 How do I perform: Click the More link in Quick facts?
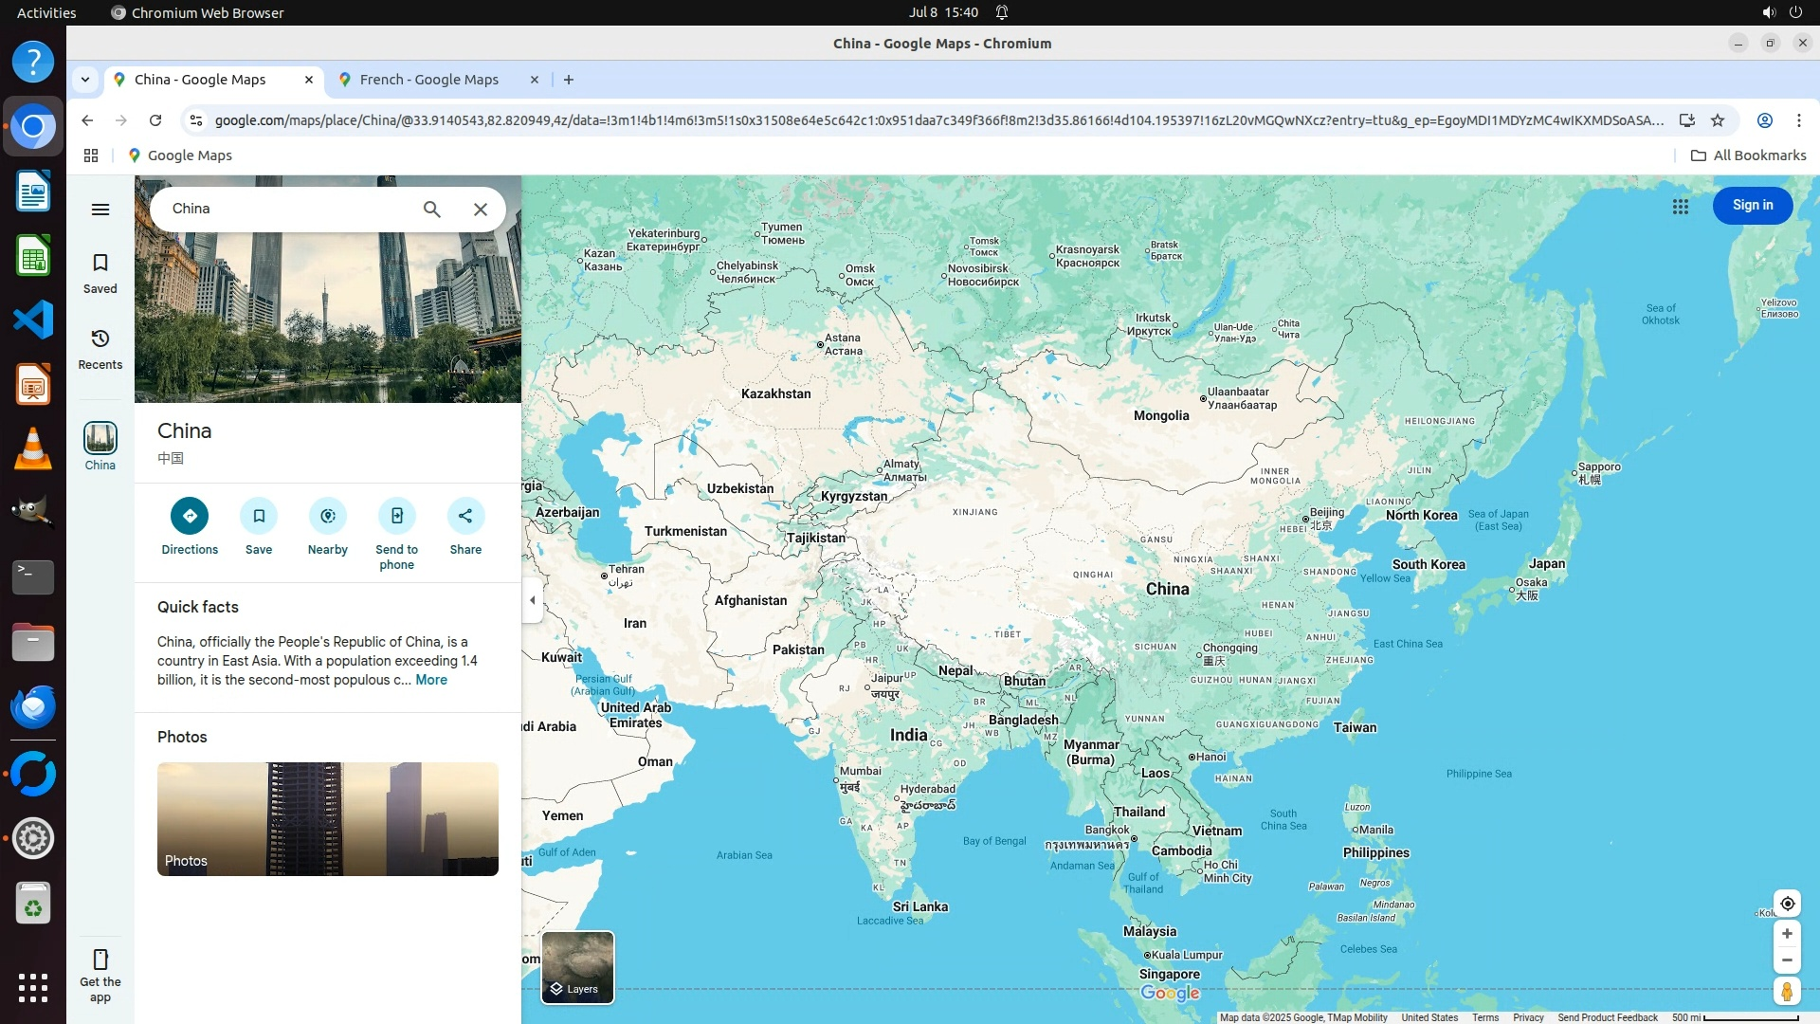pos(430,680)
